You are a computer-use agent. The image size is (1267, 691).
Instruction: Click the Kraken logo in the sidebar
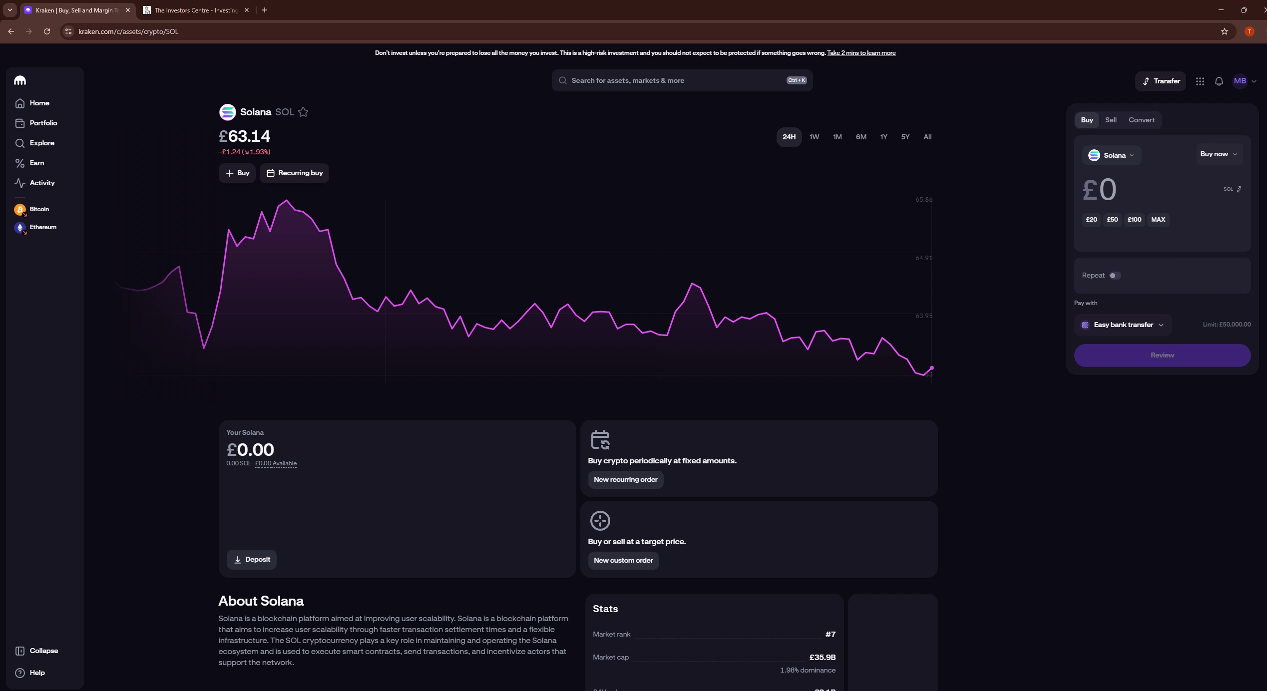coord(20,80)
